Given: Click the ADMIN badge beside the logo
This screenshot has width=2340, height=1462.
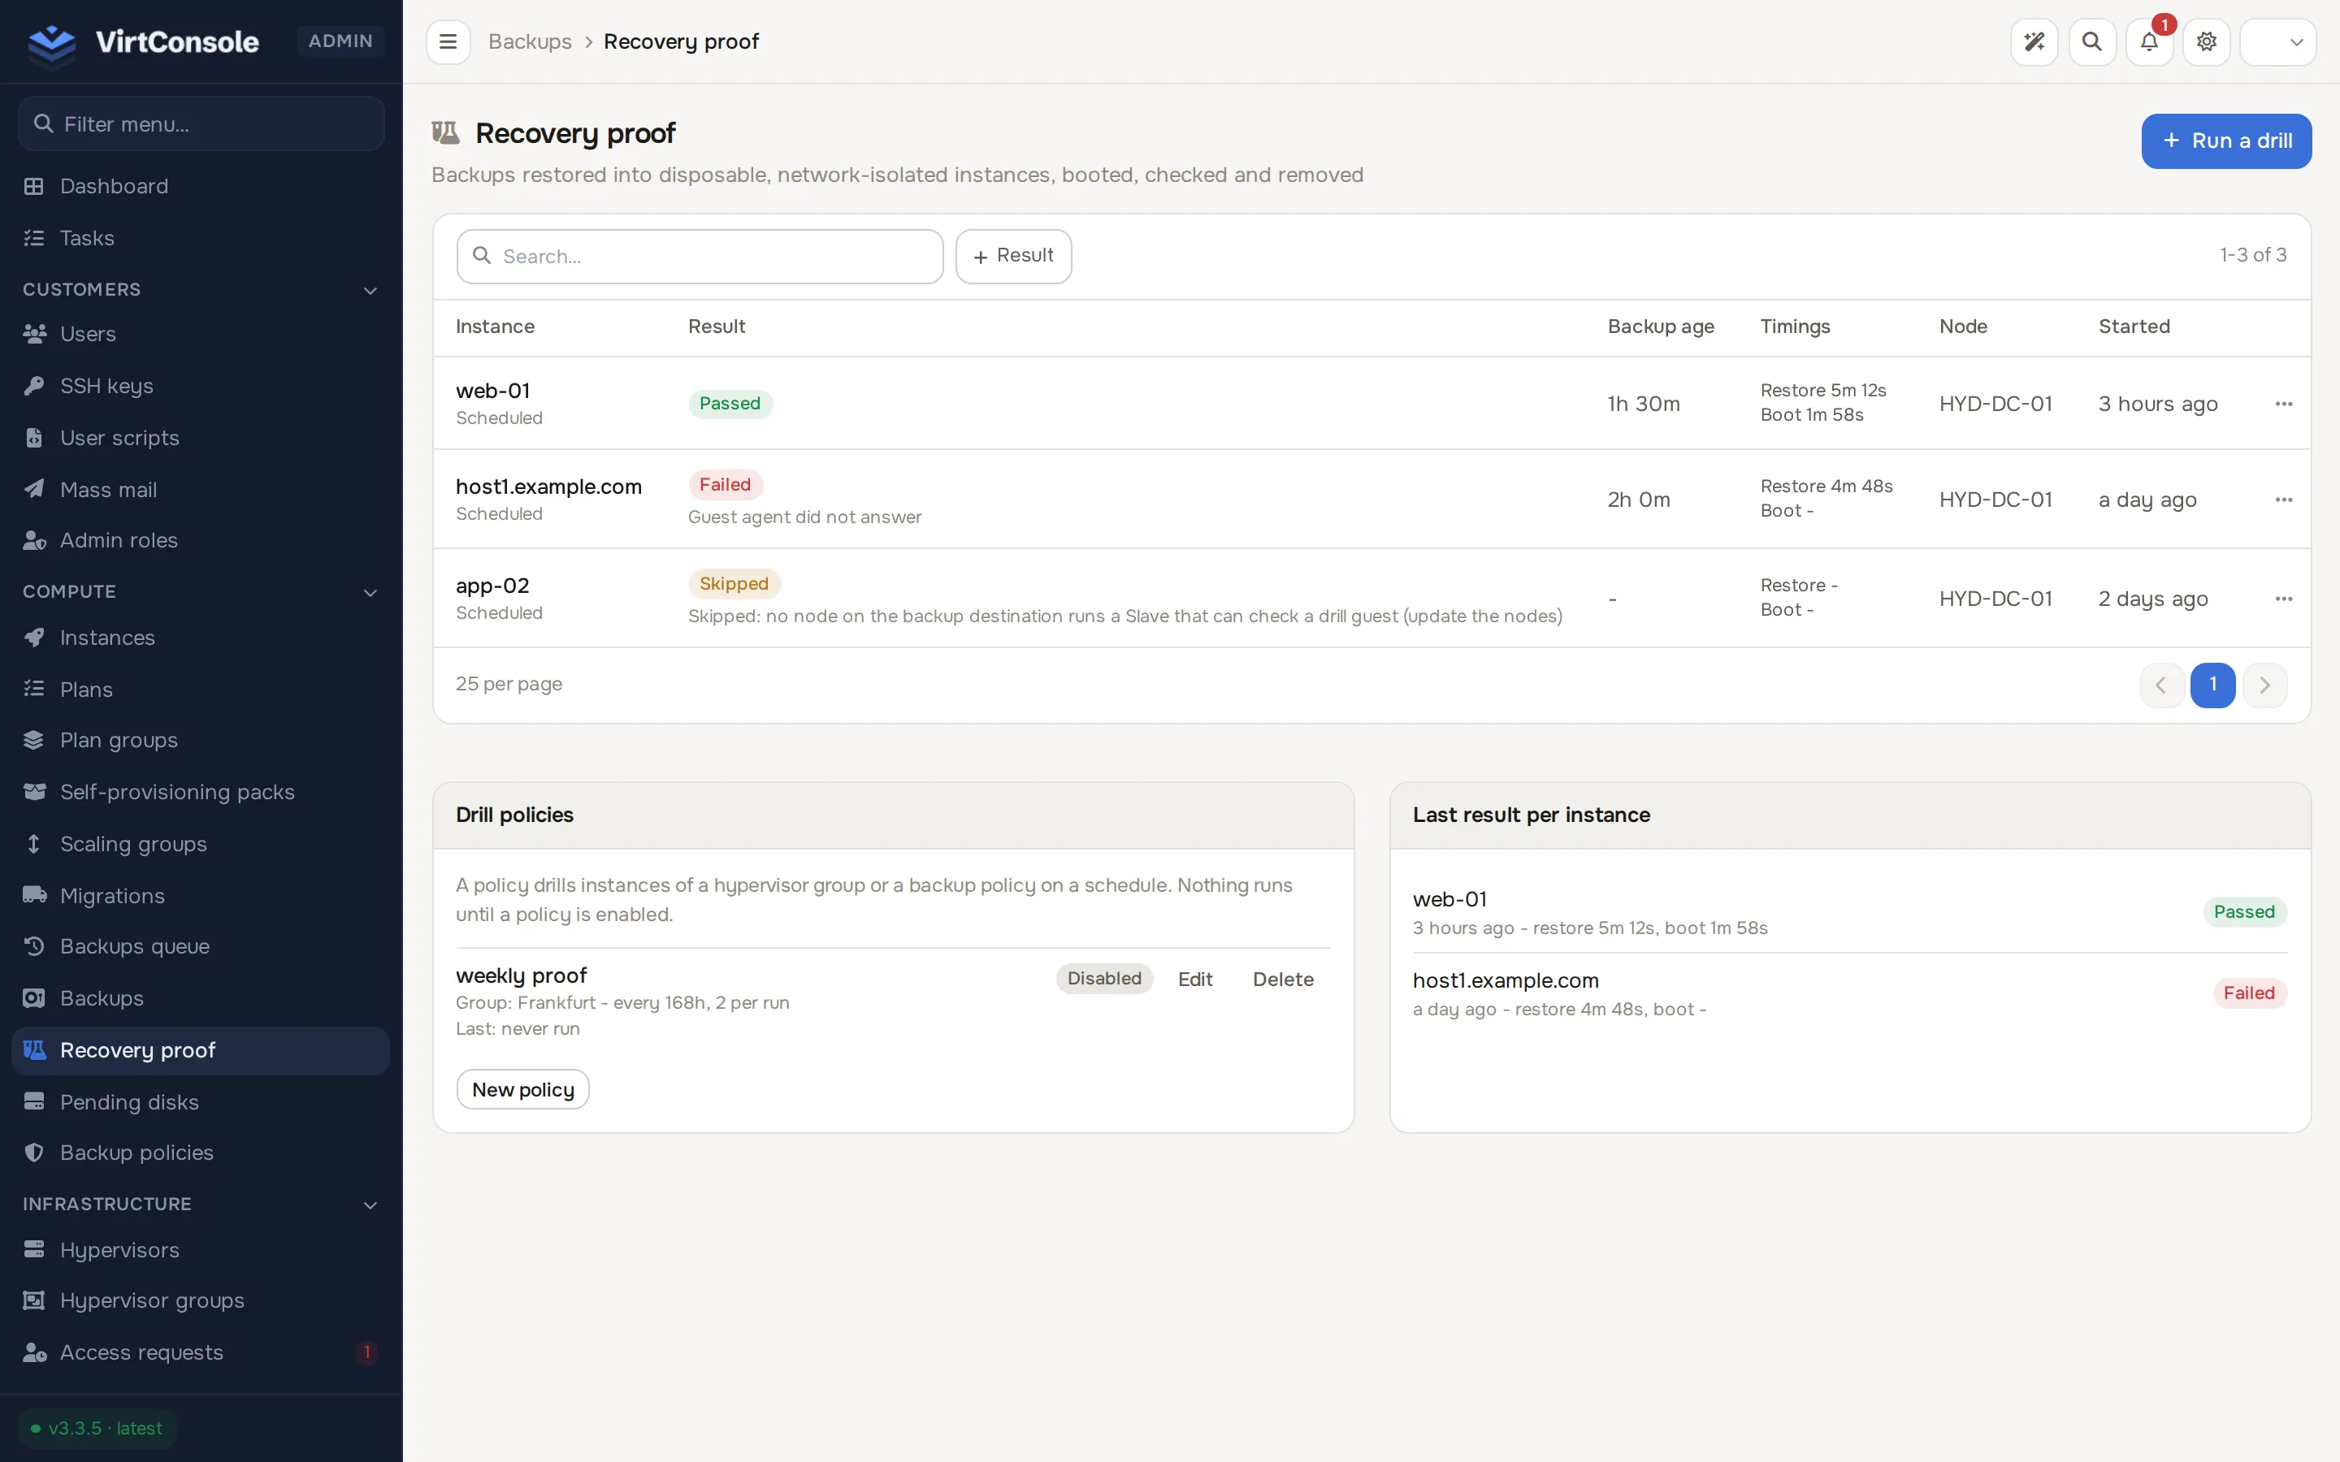Looking at the screenshot, I should pos(340,41).
